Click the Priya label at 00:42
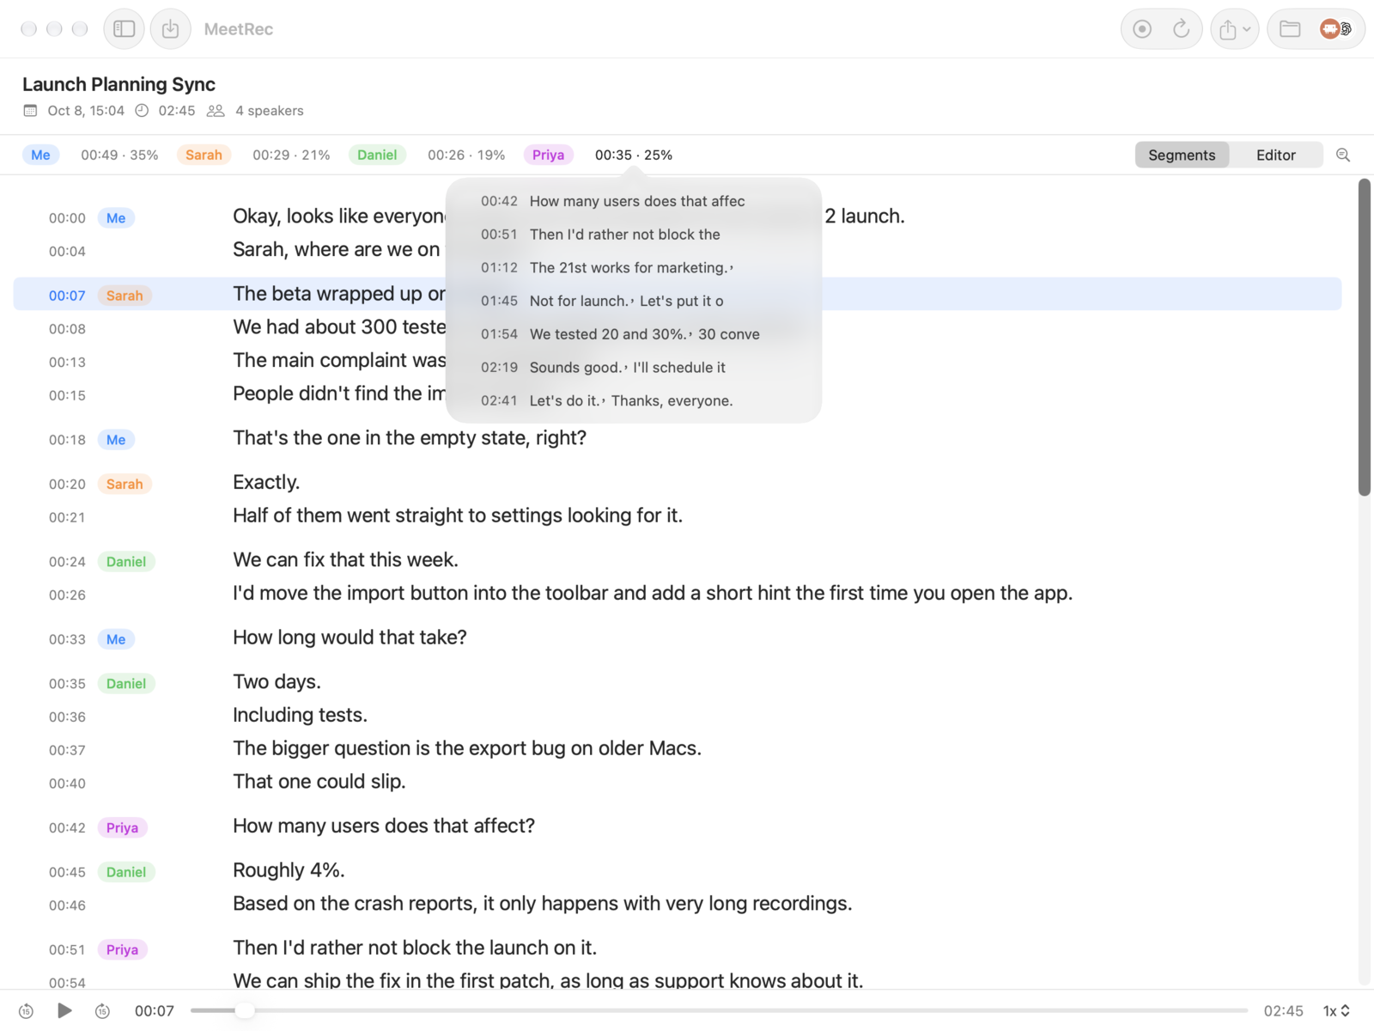The height and width of the screenshot is (1031, 1374). click(122, 827)
